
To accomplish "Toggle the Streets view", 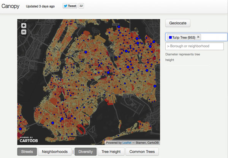I will click(27, 152).
